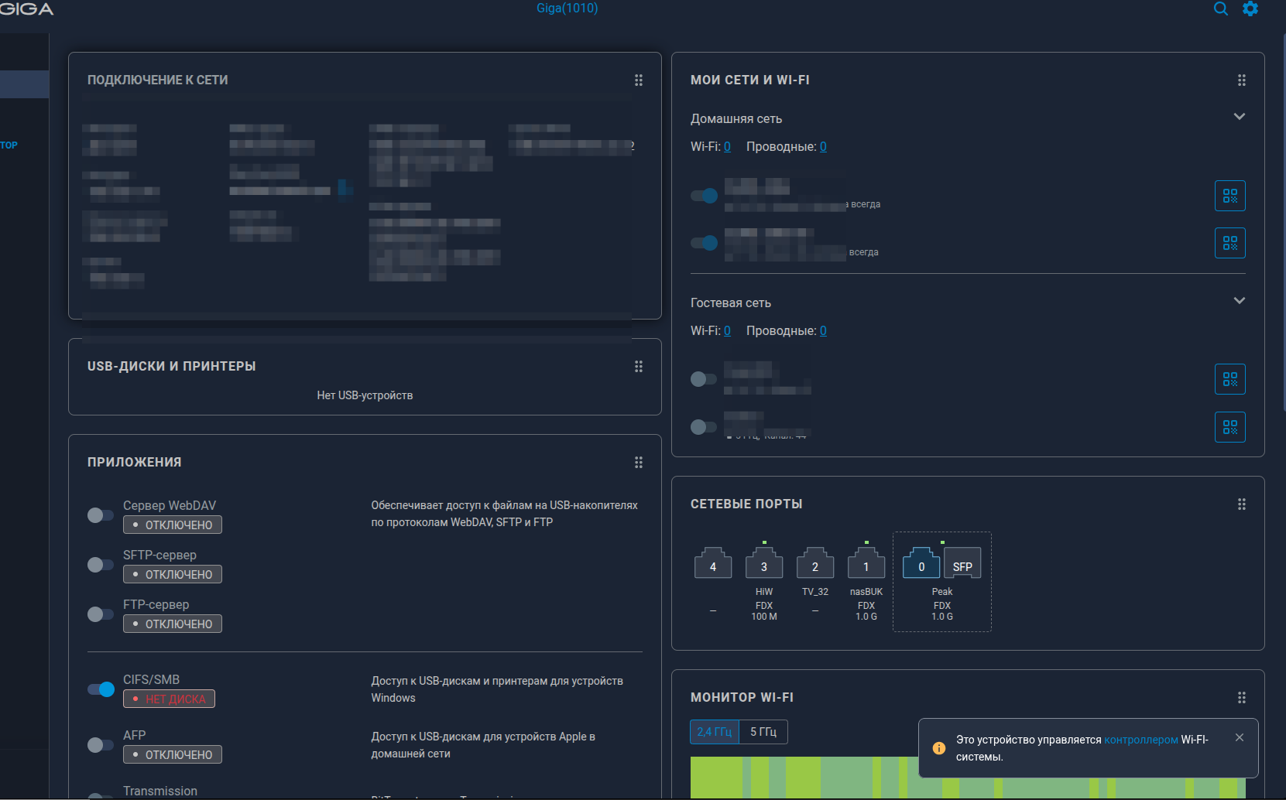The height and width of the screenshot is (800, 1286).
Task: Enable the Сервер WebDAV toggle
Action: (x=101, y=515)
